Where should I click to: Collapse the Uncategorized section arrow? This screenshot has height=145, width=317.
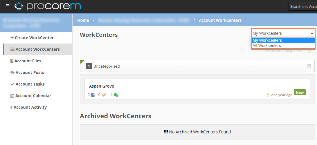[x=309, y=66]
